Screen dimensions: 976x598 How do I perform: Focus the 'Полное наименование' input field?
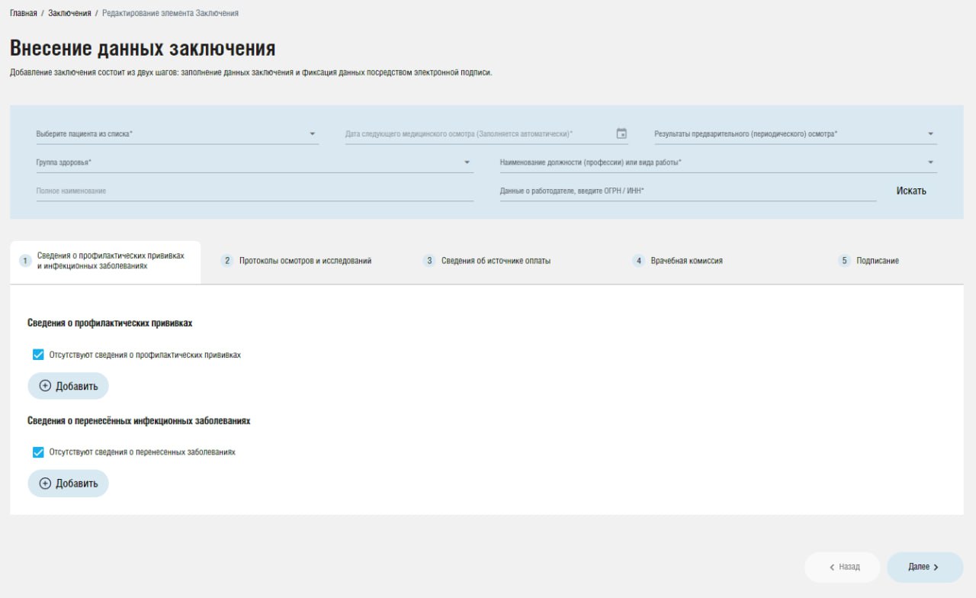pyautogui.click(x=255, y=191)
